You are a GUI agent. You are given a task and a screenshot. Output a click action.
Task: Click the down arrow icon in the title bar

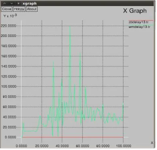12,3
